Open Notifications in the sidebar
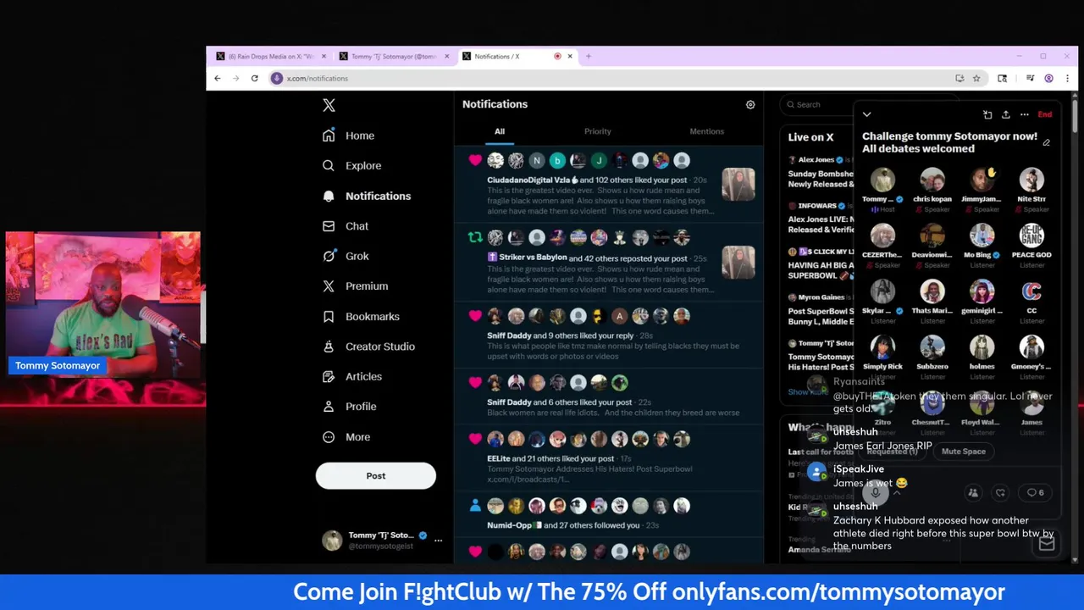Viewport: 1084px width, 610px height. point(367,196)
